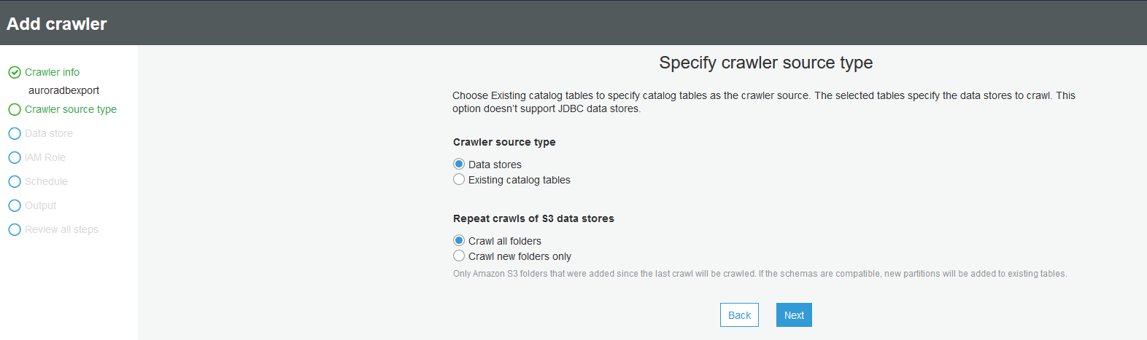
Task: Choose Existing catalog tables radio option
Action: (x=459, y=180)
